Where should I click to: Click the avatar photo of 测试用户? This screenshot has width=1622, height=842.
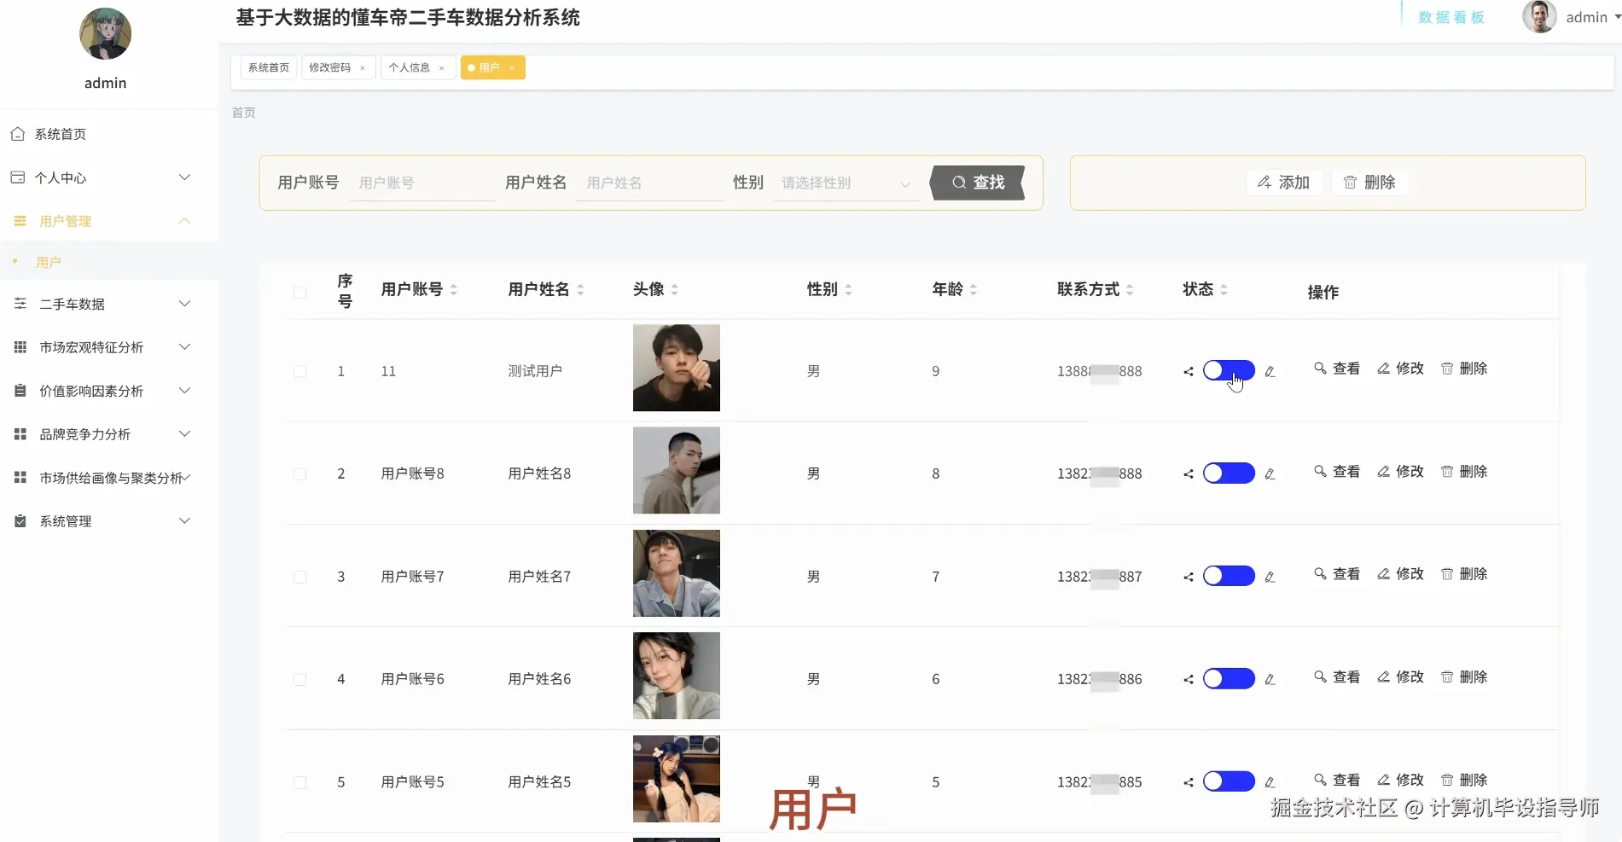coord(677,368)
